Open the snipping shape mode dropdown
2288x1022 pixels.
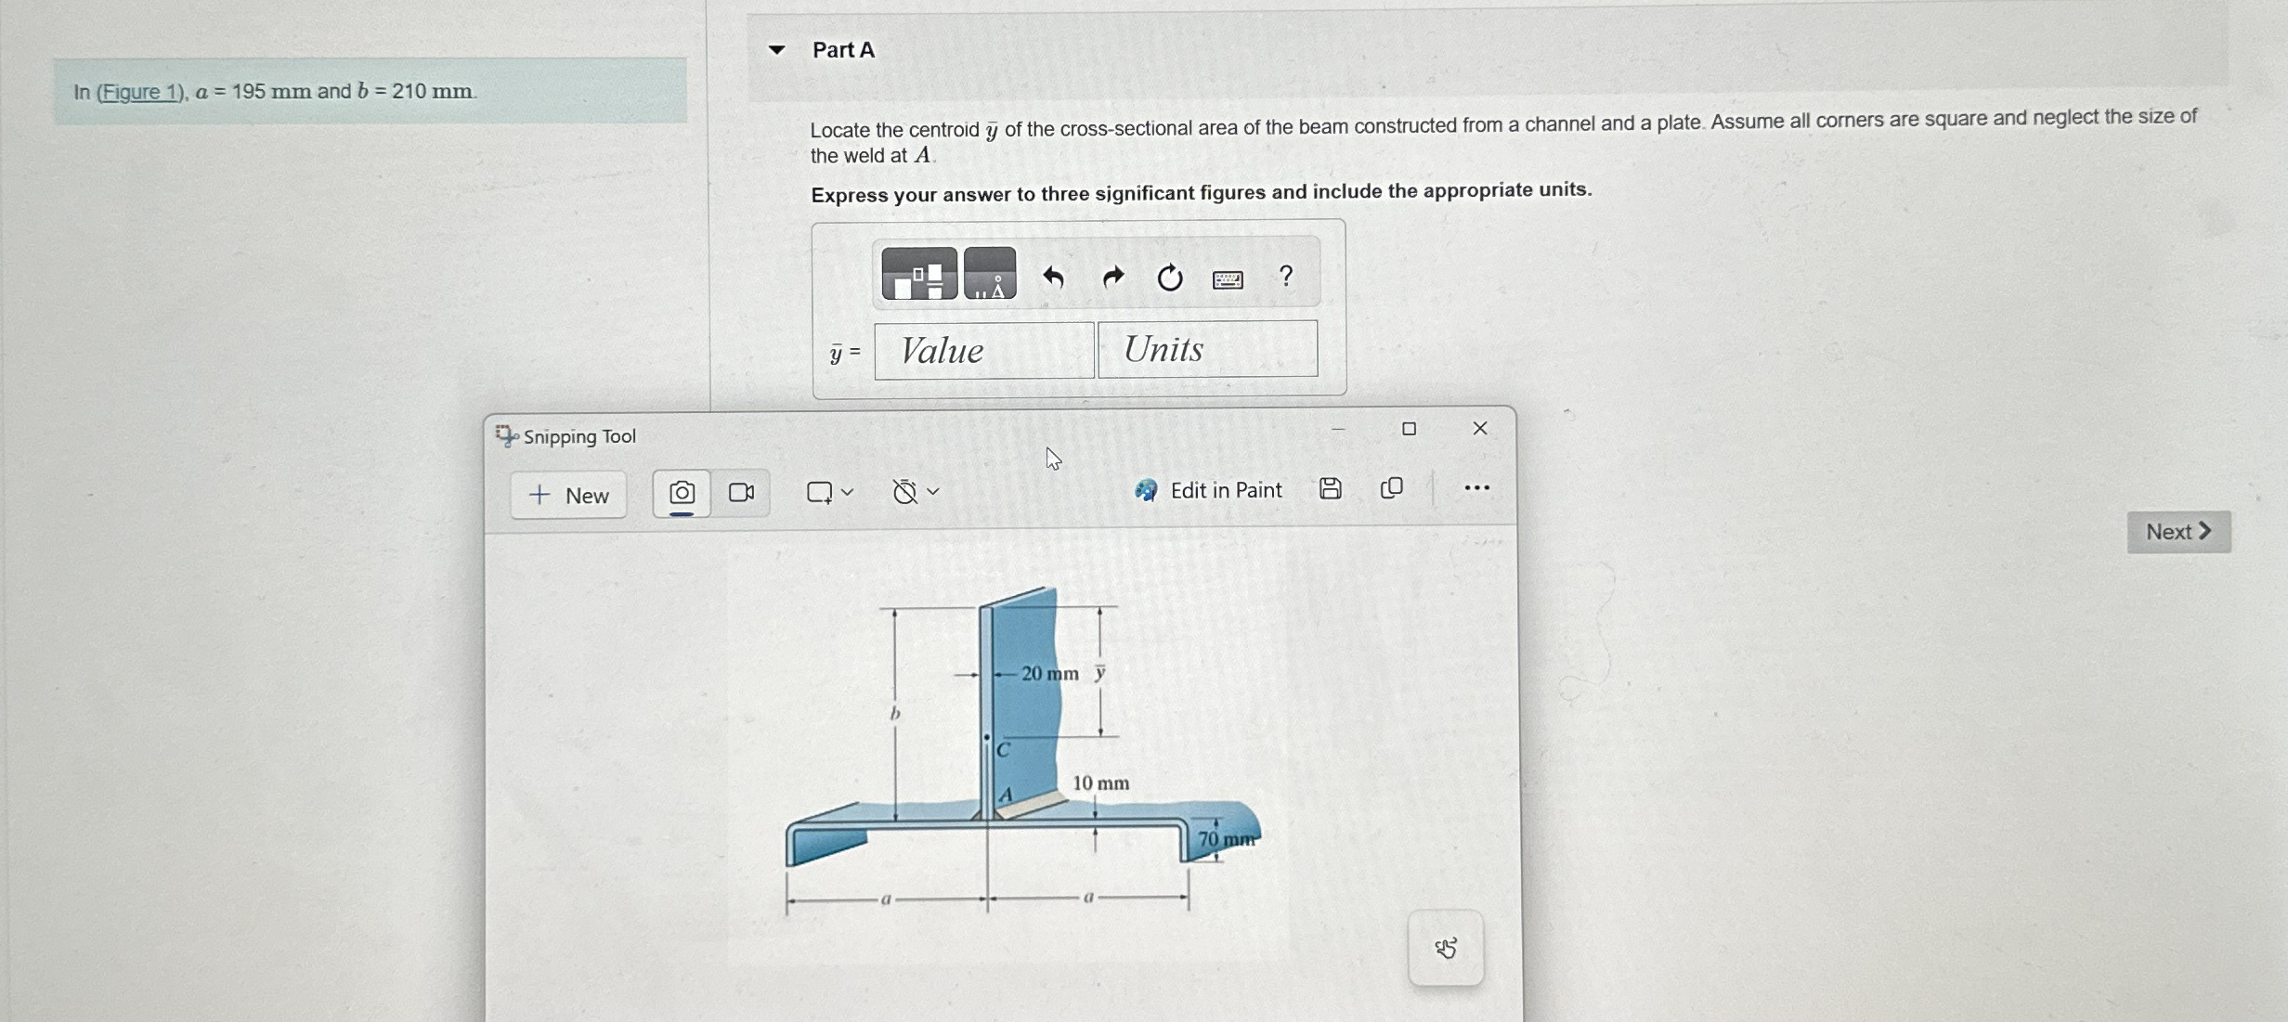[829, 492]
